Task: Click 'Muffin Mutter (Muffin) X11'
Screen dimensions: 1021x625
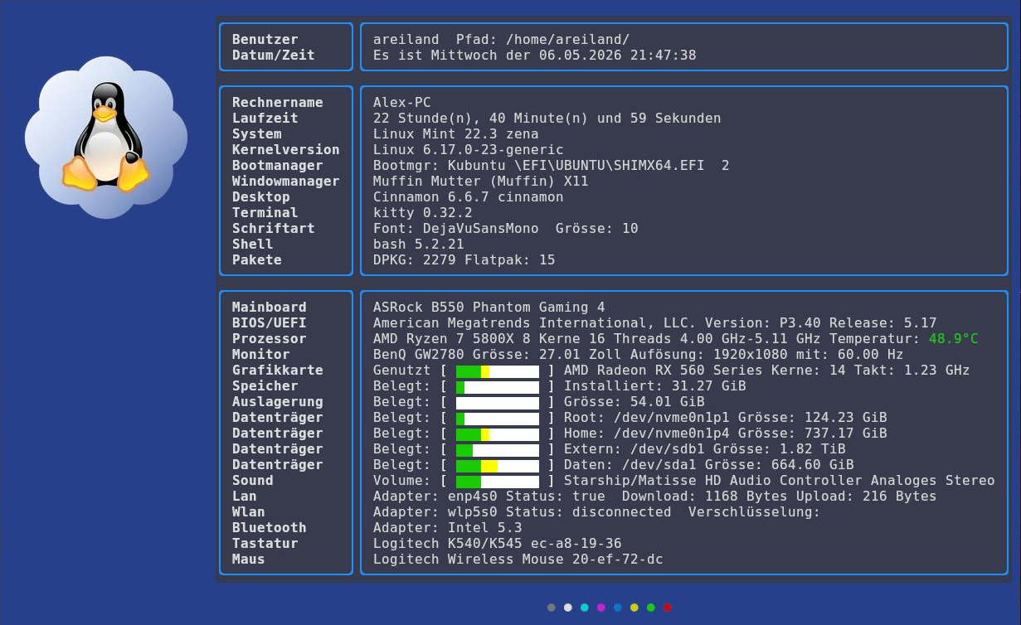Action: pos(481,181)
